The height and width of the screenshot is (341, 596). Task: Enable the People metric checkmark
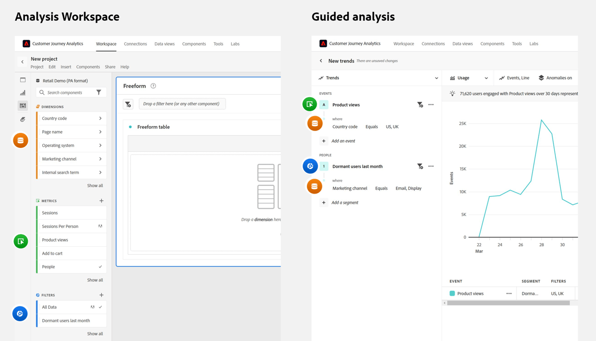coord(100,267)
